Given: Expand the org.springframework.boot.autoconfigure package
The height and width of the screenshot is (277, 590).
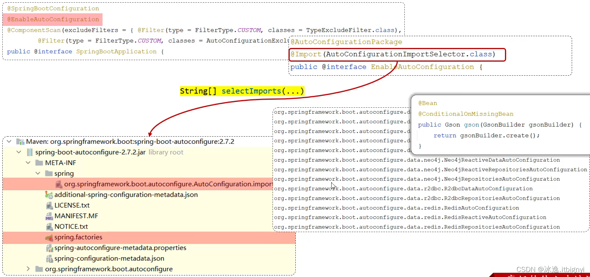Looking at the screenshot, I should point(28,269).
